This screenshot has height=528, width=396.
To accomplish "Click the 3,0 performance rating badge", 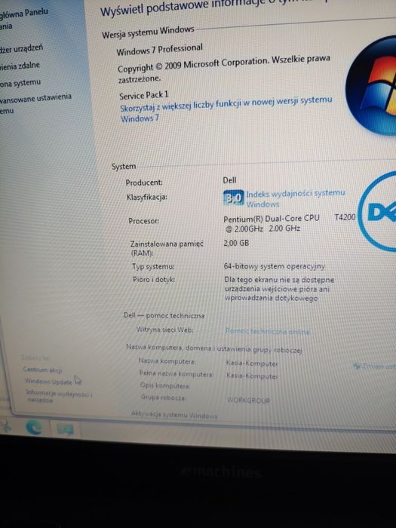I will [233, 198].
